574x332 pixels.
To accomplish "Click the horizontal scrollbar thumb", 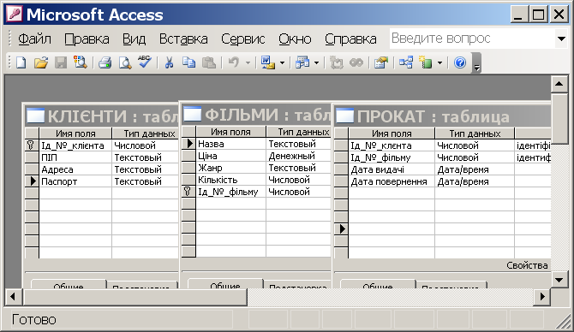I will coord(135,297).
